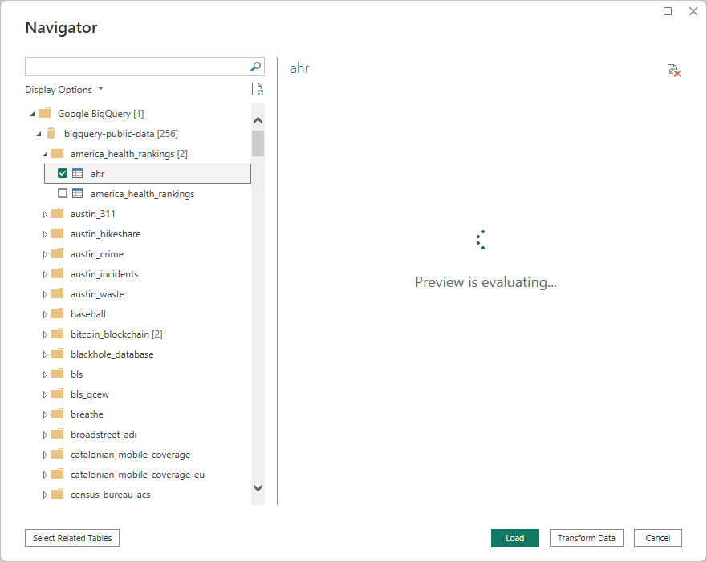This screenshot has width=707, height=562.
Task: Click the Cancel button
Action: 658,538
